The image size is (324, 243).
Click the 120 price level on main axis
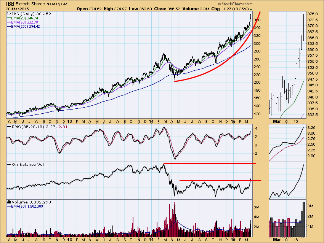(x=257, y=114)
